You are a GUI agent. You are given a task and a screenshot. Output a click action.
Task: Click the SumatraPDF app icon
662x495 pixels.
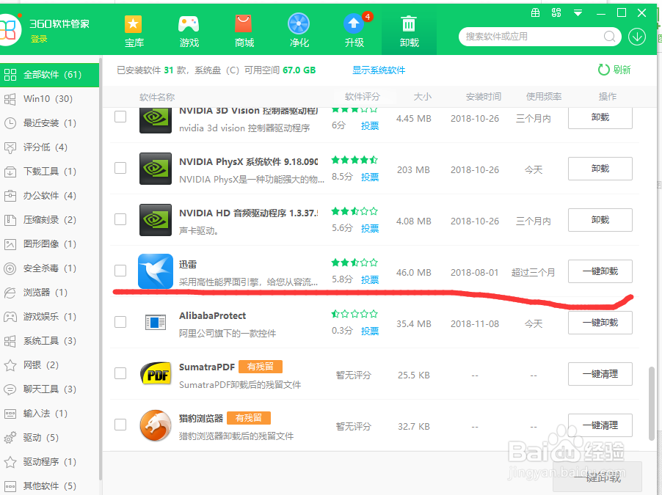coord(156,373)
